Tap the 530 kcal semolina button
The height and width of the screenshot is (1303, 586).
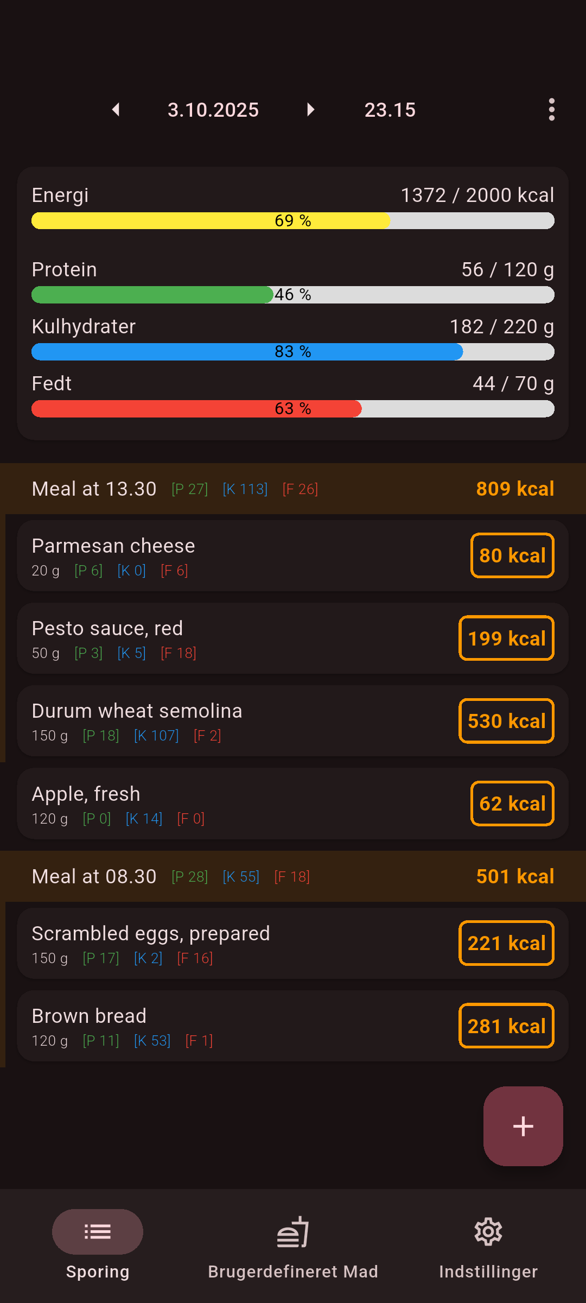click(506, 721)
